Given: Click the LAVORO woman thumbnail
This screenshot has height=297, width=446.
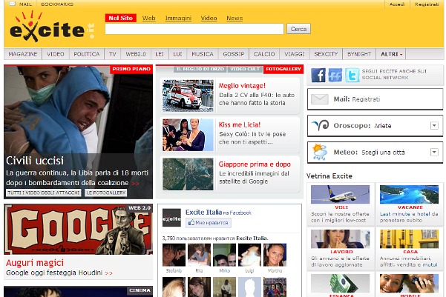Looking at the screenshot, I should click(340, 239).
